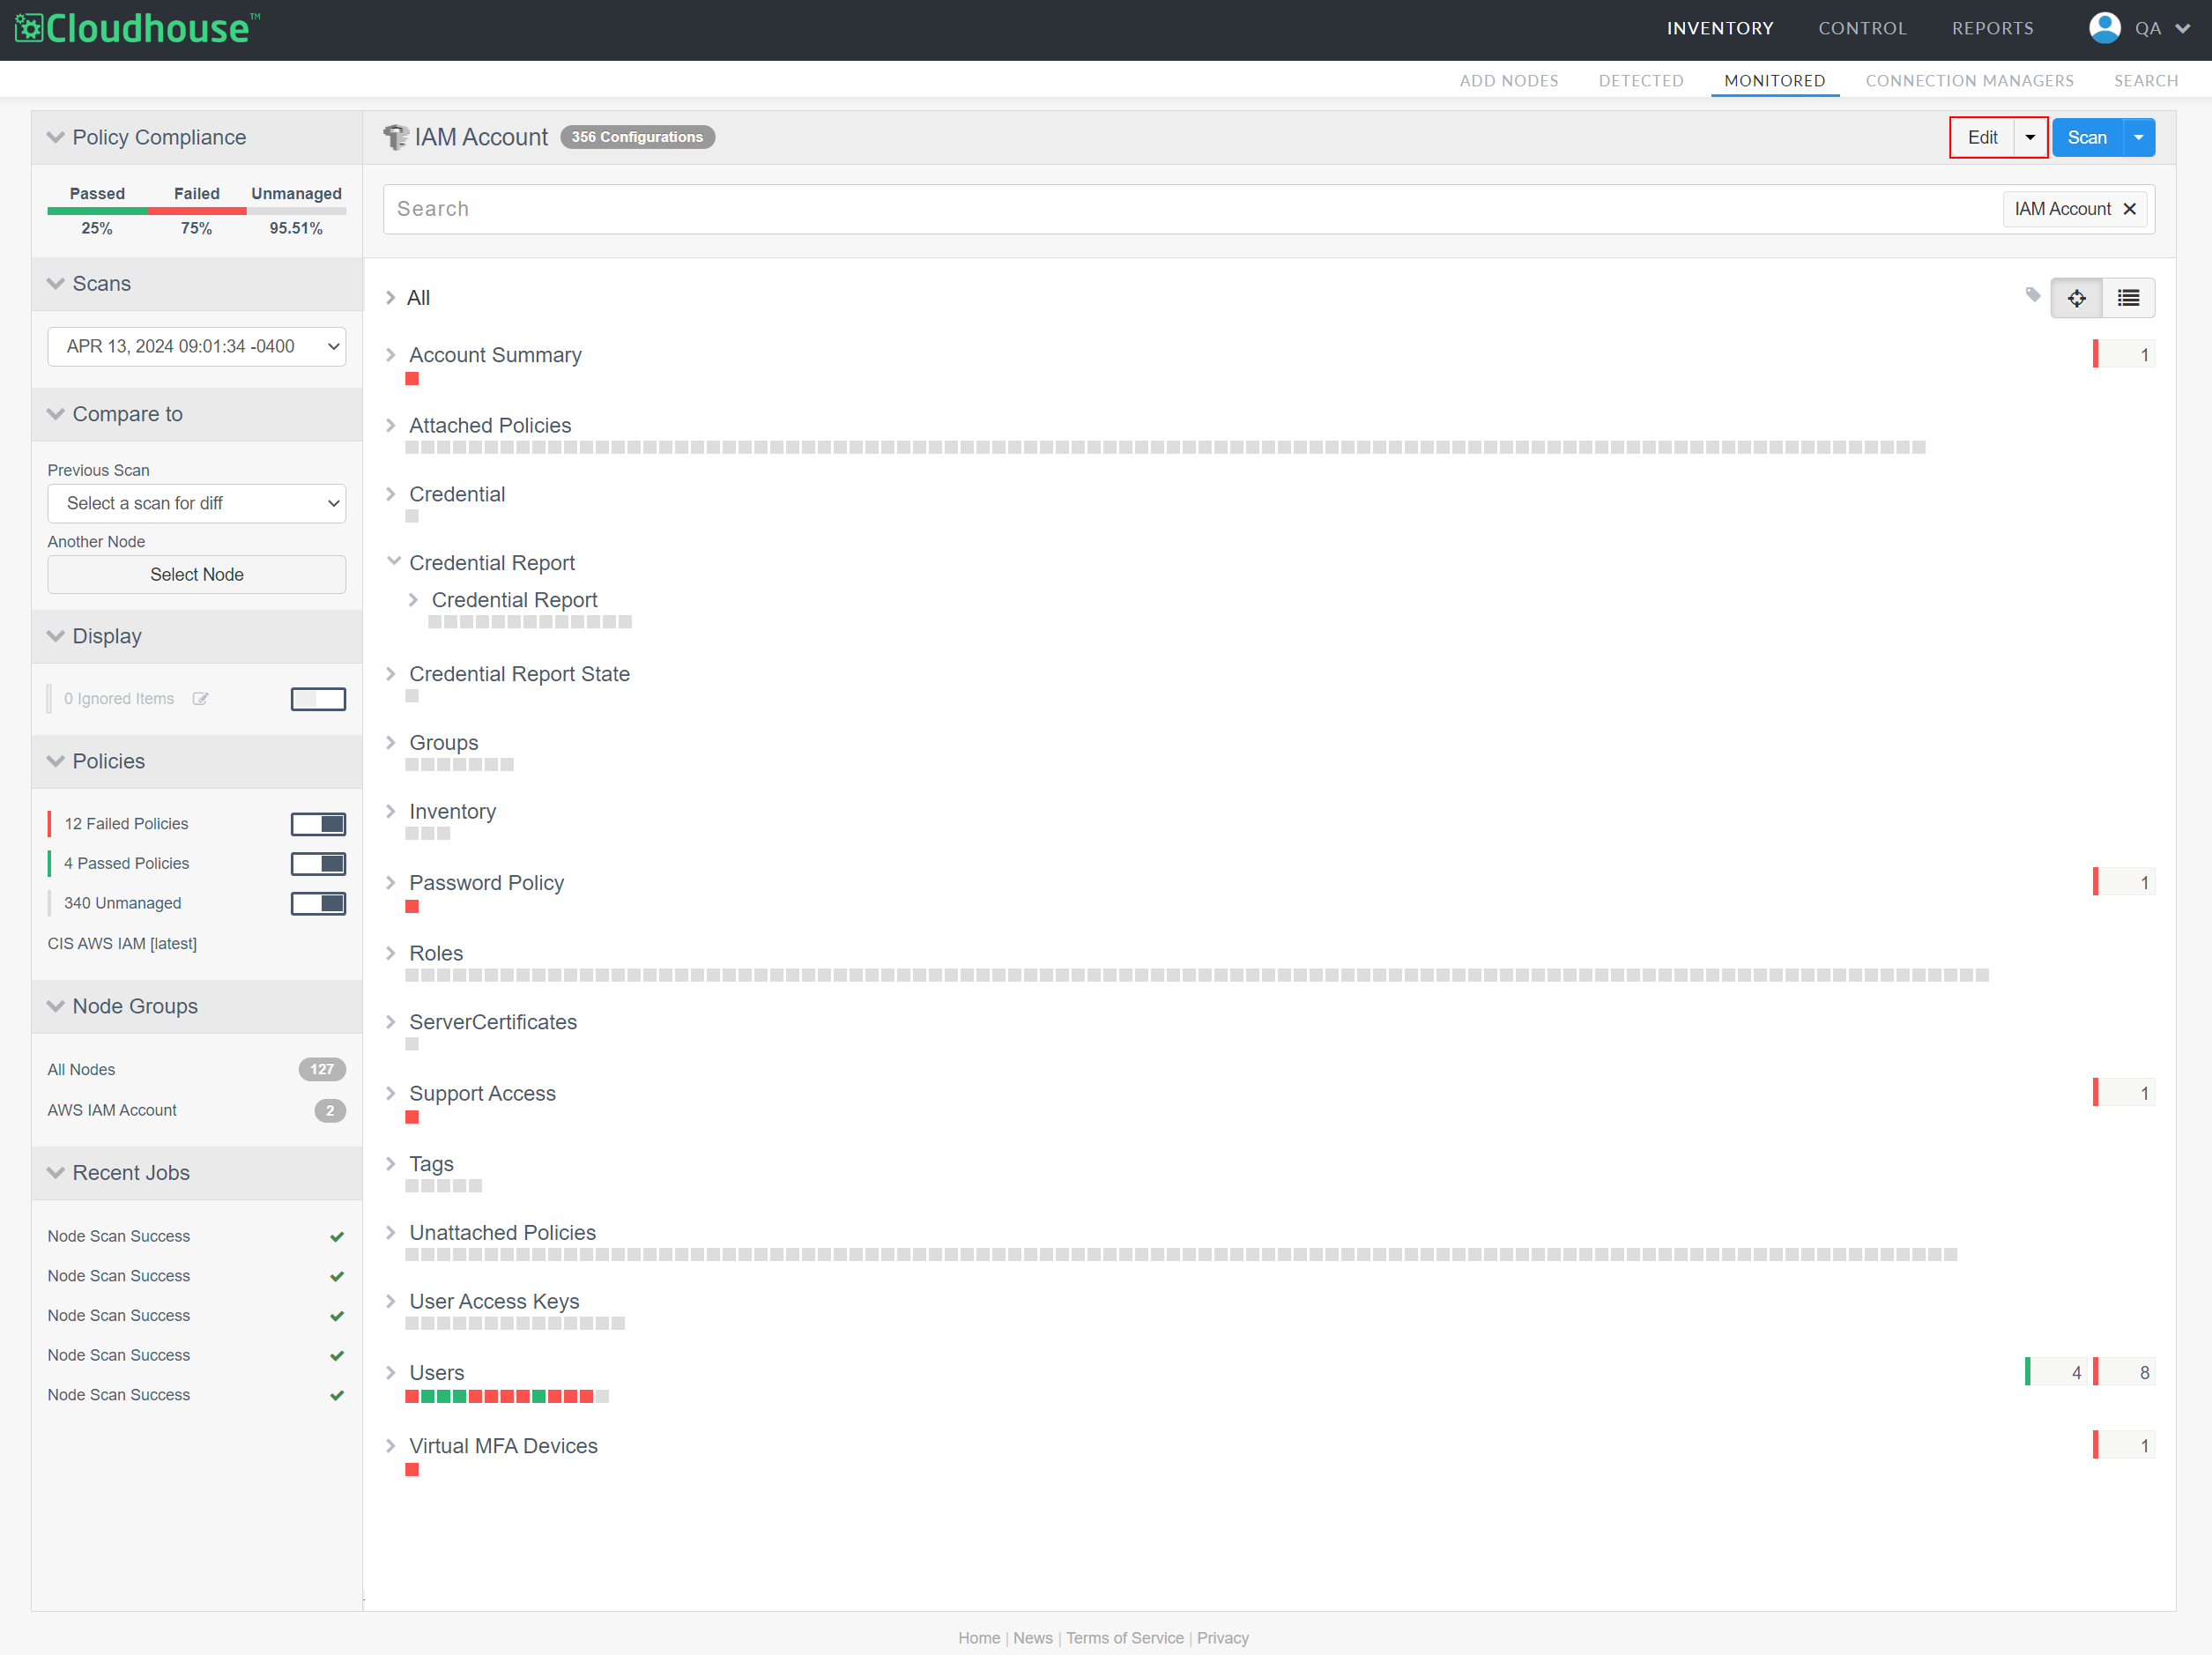Open the scan date dropdown
Screen dimensions: 2212x1655
(197, 347)
